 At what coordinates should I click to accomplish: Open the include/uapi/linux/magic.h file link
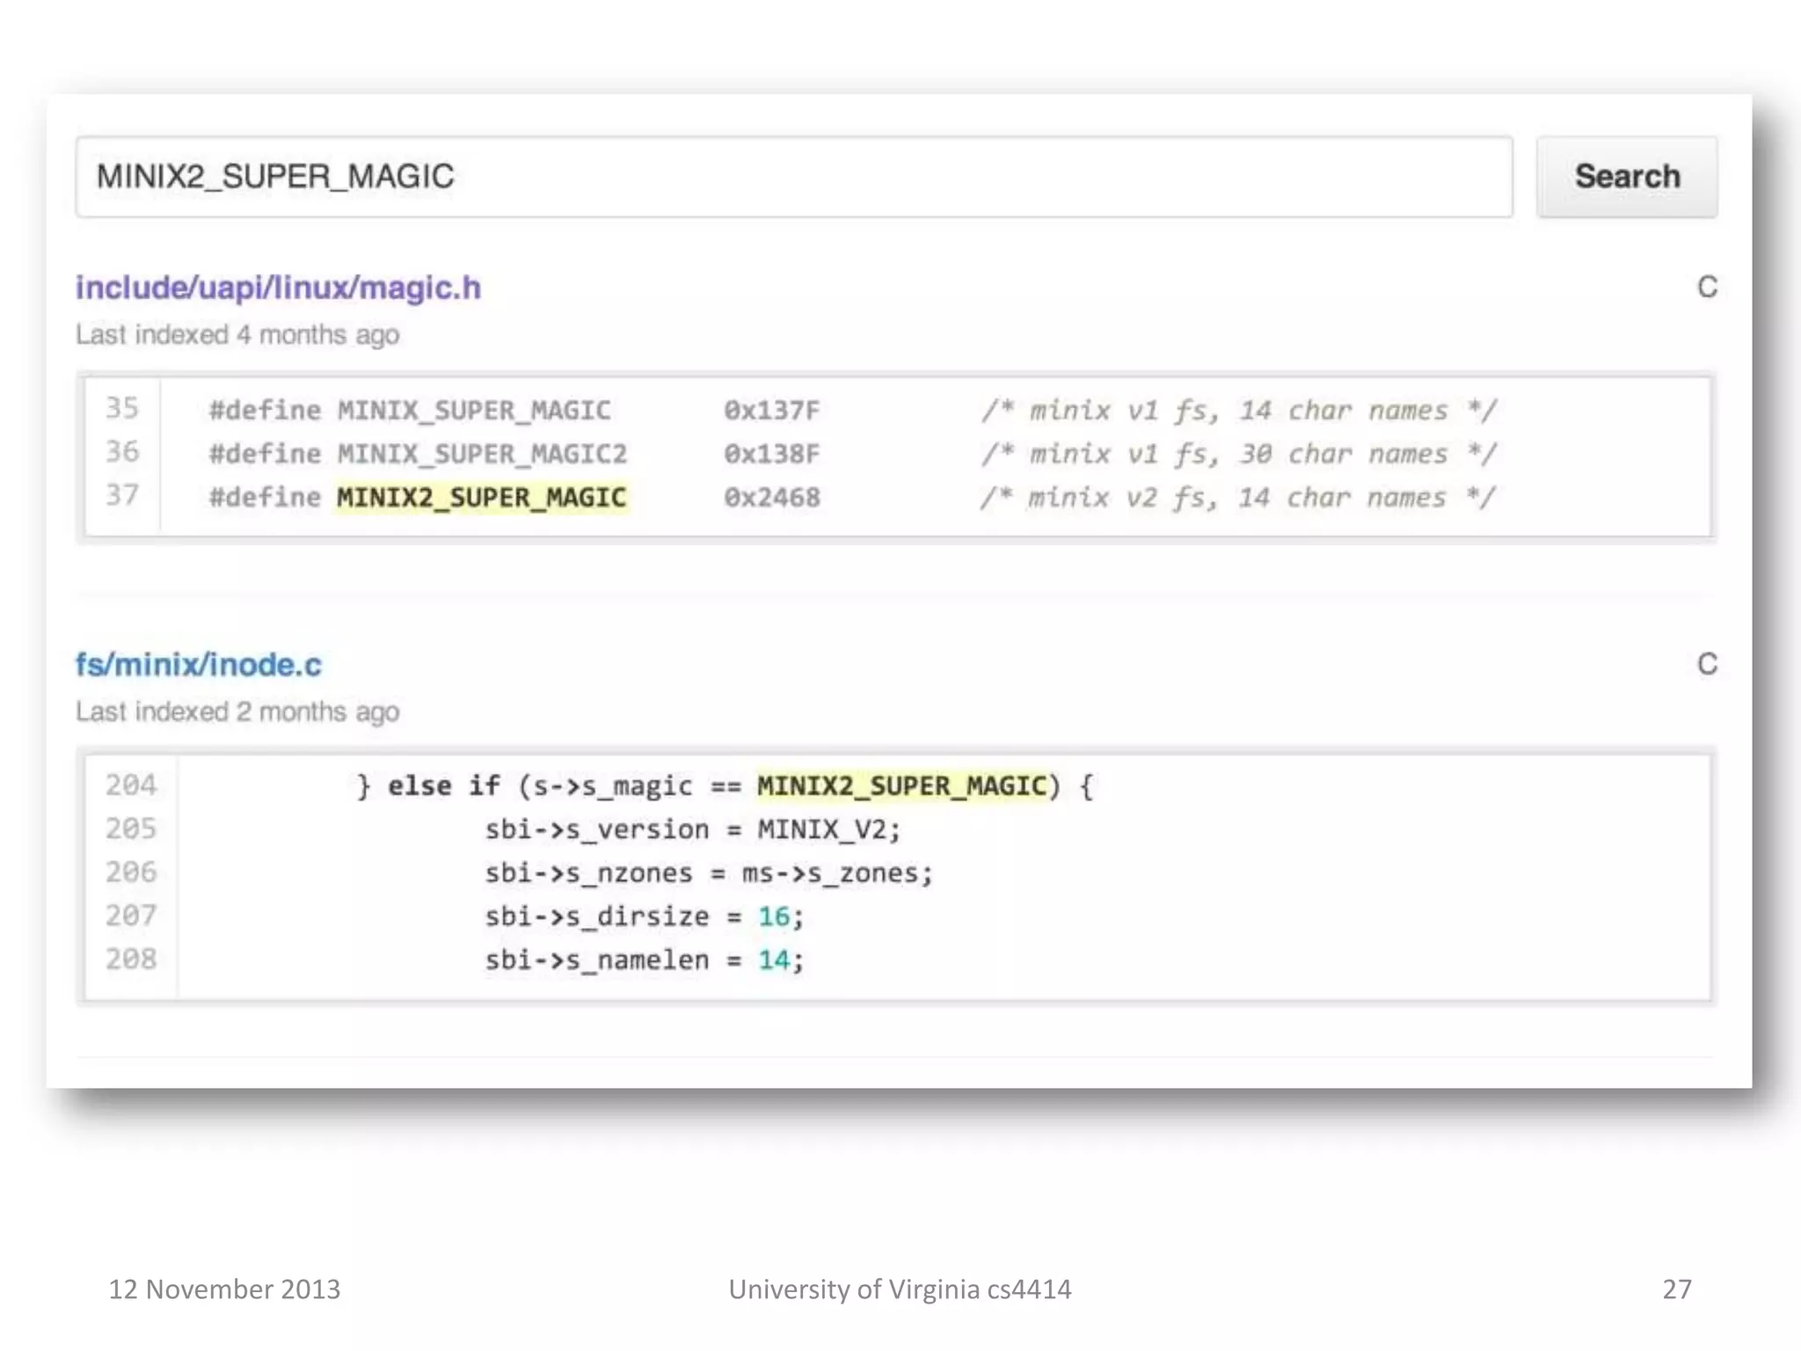[x=278, y=288]
